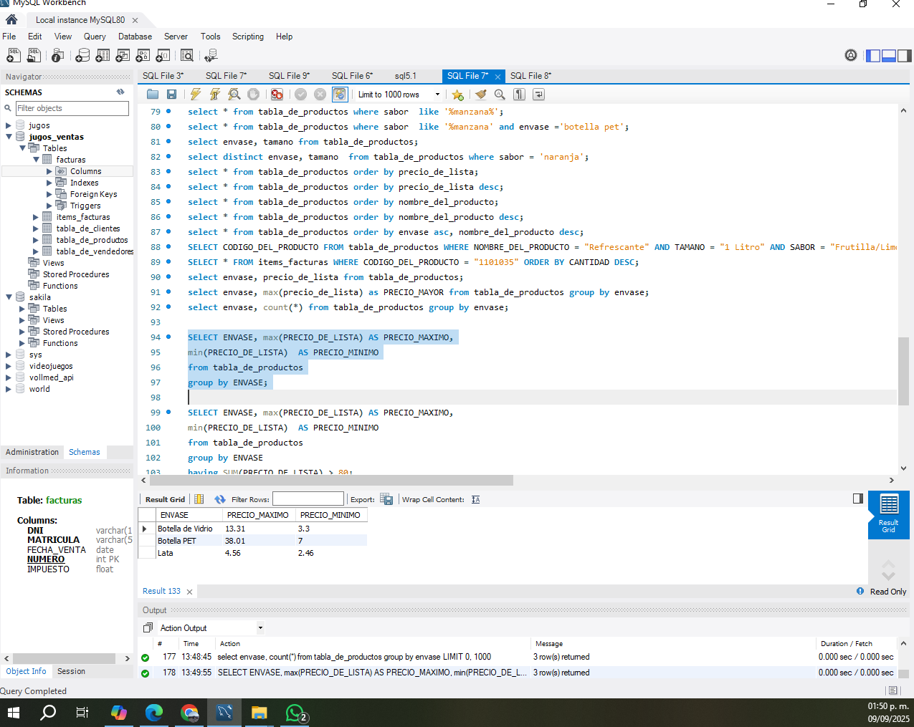
Task: Open the Query menu
Action: (x=95, y=37)
